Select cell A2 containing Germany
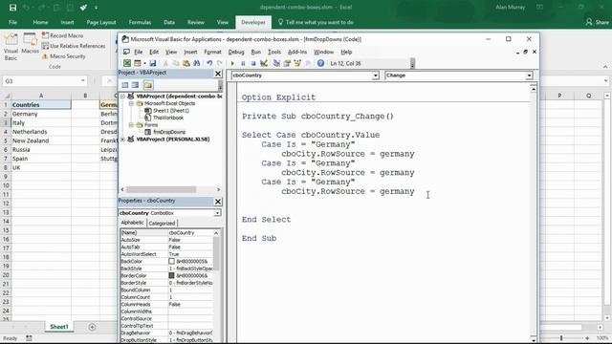 pos(41,114)
